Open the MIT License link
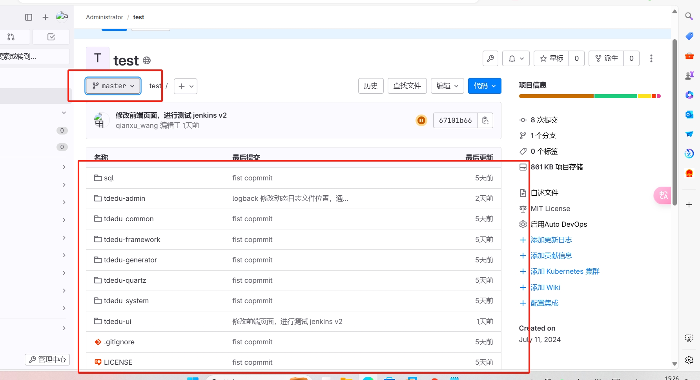This screenshot has height=380, width=700. 550,209
